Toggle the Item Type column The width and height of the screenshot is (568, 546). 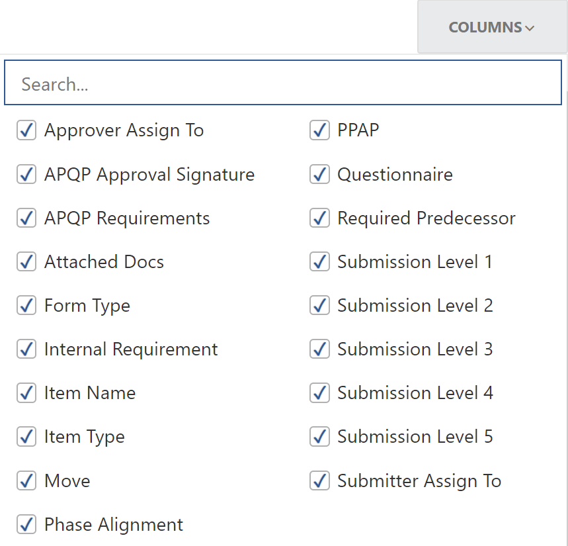click(26, 436)
